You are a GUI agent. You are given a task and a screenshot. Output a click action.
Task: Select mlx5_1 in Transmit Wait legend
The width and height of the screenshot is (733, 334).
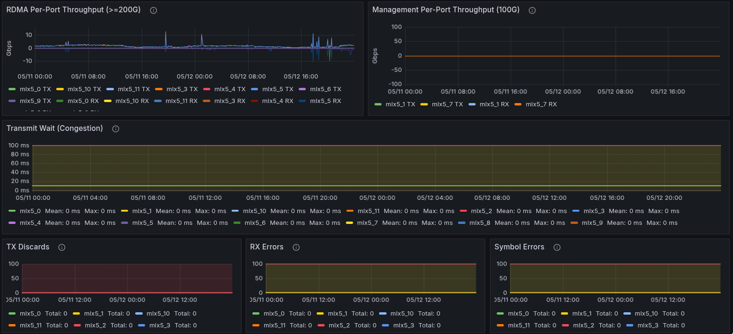click(x=142, y=211)
